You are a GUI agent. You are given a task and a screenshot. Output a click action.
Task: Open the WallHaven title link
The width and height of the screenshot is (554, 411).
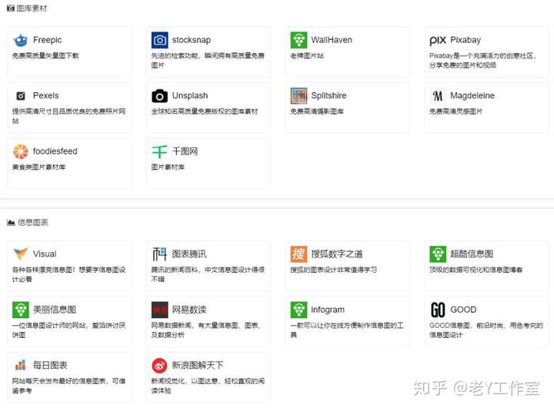pos(332,40)
